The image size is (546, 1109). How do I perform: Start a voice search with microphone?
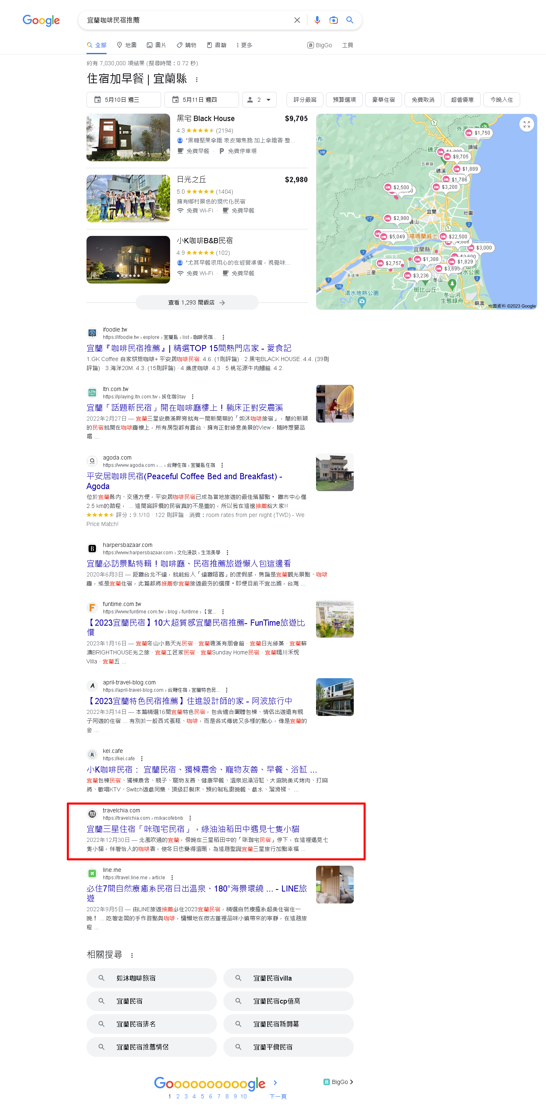pyautogui.click(x=317, y=20)
